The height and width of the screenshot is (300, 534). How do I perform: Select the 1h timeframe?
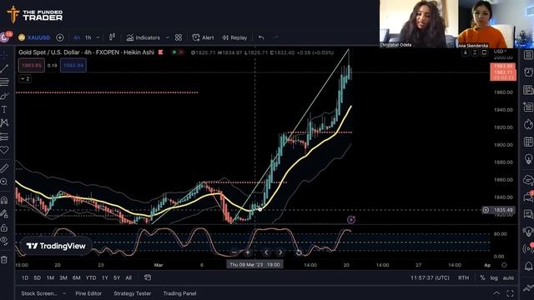[88, 37]
